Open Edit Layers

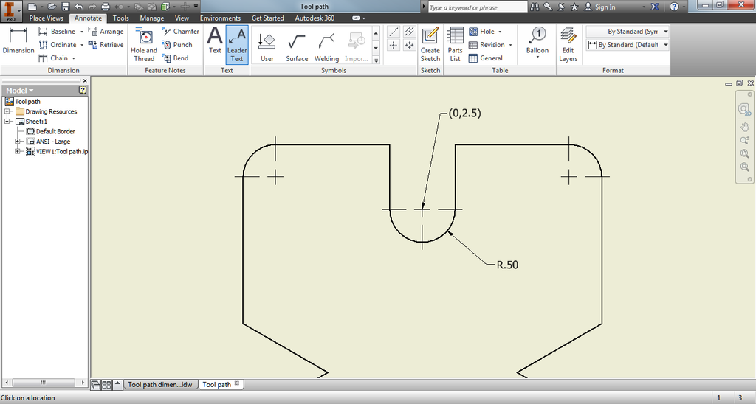568,45
